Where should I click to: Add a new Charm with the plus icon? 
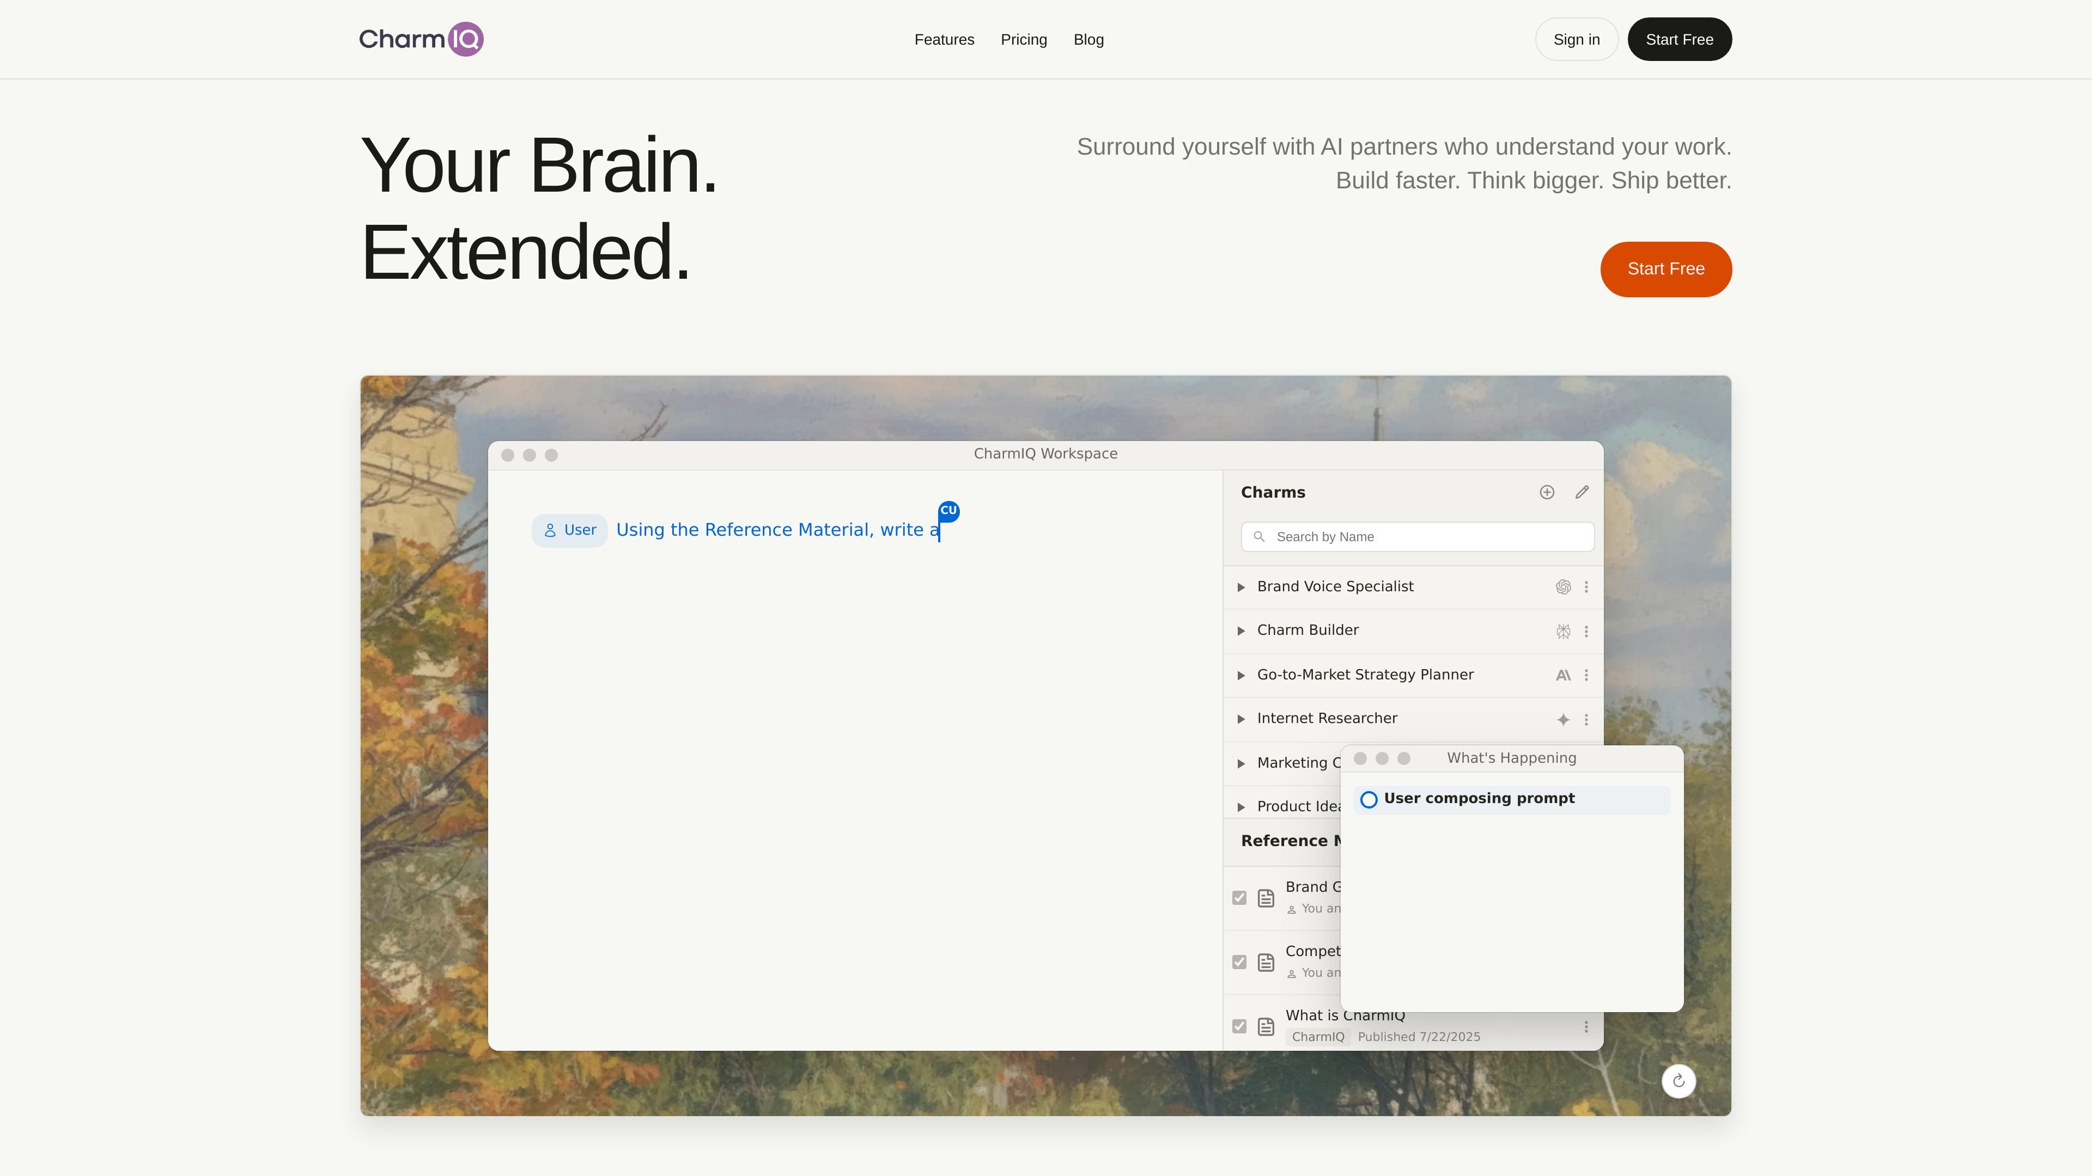click(x=1546, y=493)
